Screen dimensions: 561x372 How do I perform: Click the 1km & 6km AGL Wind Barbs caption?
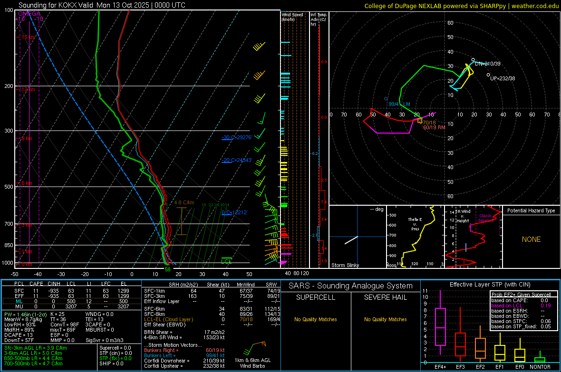pyautogui.click(x=252, y=363)
